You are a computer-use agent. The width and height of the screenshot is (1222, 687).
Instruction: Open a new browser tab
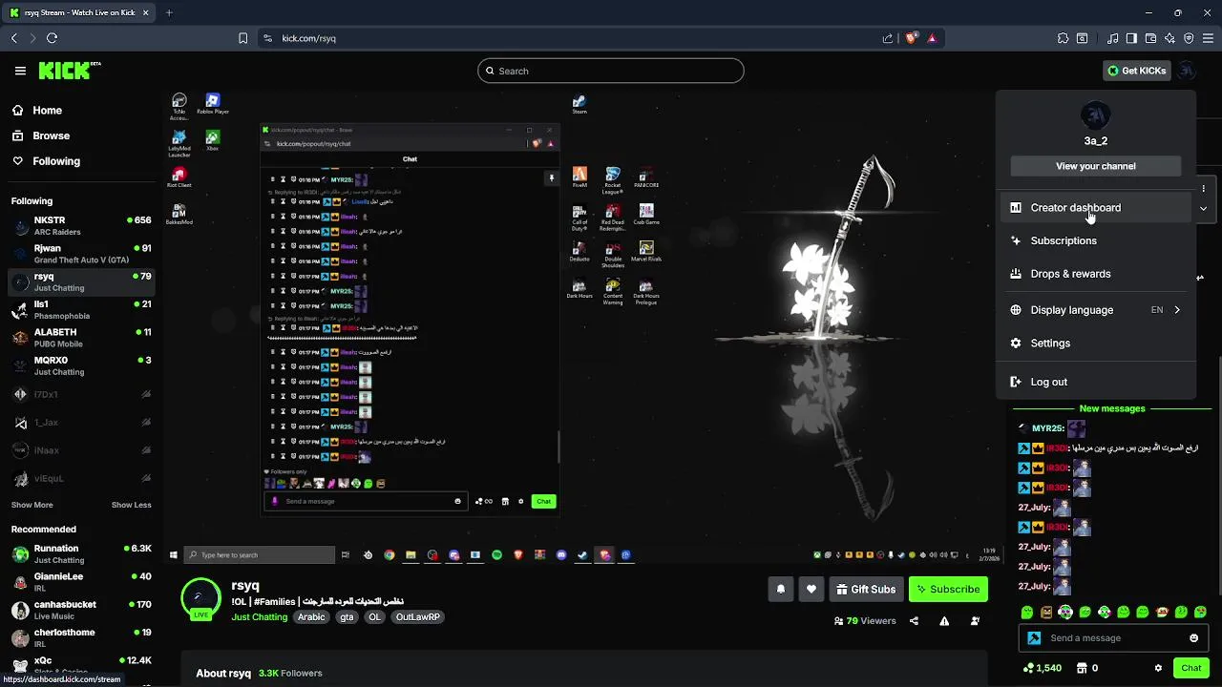coord(169,12)
